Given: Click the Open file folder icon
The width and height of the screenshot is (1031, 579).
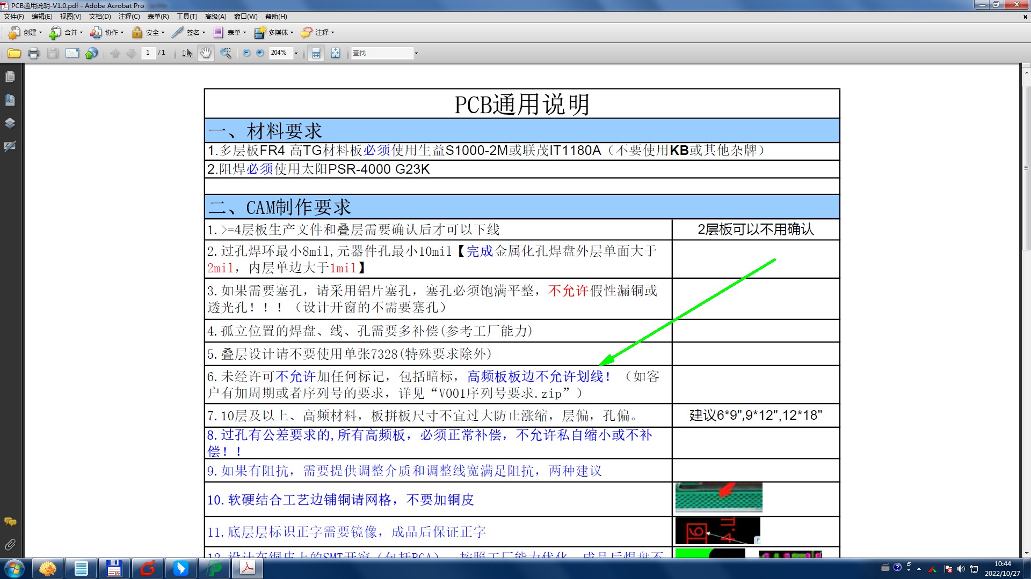Looking at the screenshot, I should click(14, 53).
